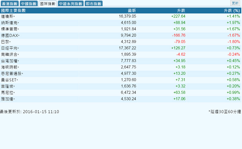Click the Dow Jones value 16,379.05
The height and width of the screenshot is (149, 242).
(127, 16)
